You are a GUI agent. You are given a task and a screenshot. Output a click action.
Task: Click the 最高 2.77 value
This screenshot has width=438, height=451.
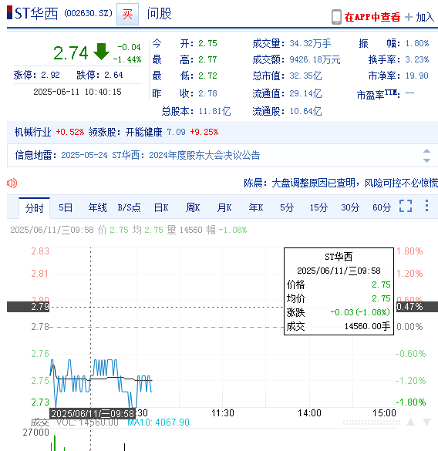point(207,59)
